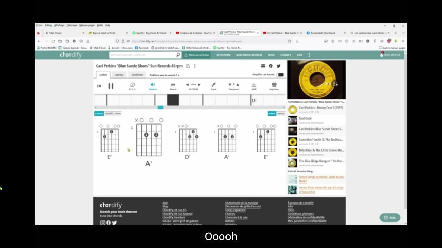
Task: Play the Sun record video thumbnail
Action: 316,80
